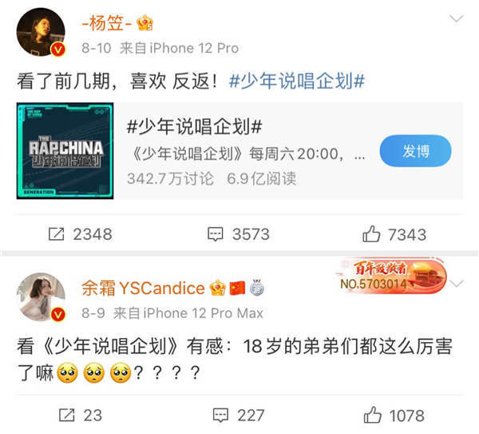Viewport: 479px width, 434px height.
Task: Open the blue #少年说唱企划# hashtag link
Action: tap(297, 82)
